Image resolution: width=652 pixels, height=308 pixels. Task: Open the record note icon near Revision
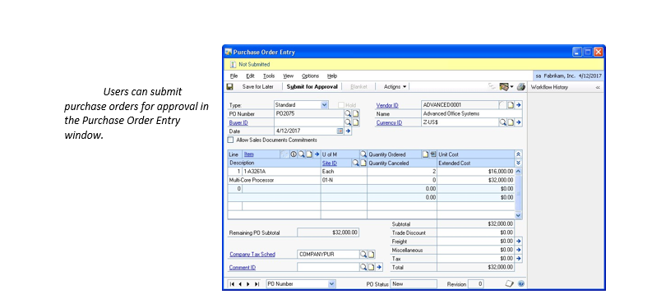click(x=510, y=284)
